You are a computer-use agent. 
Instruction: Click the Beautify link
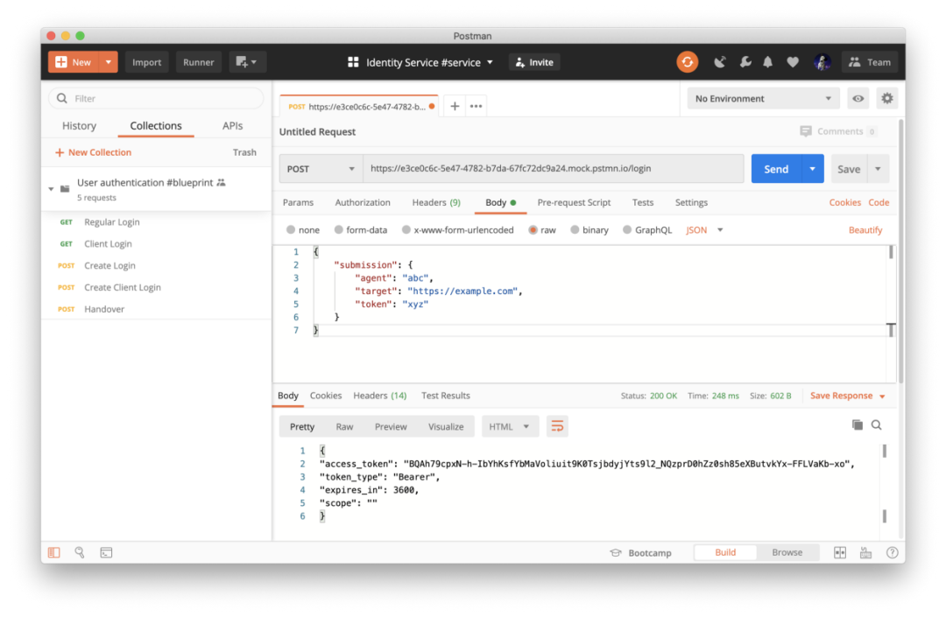coord(865,230)
